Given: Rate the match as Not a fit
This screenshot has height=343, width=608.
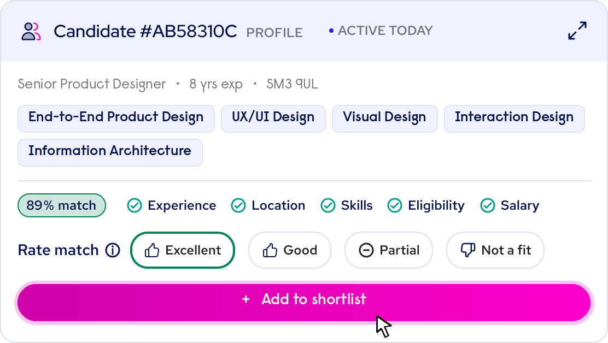Looking at the screenshot, I should (495, 250).
